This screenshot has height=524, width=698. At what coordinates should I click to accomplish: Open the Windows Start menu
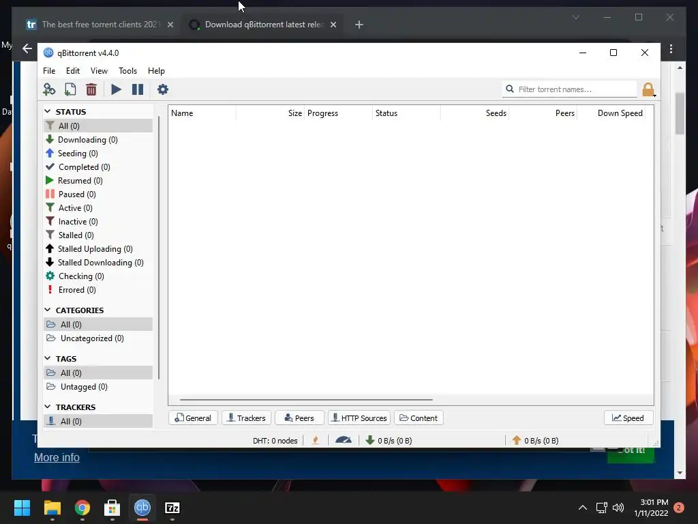pos(22,508)
